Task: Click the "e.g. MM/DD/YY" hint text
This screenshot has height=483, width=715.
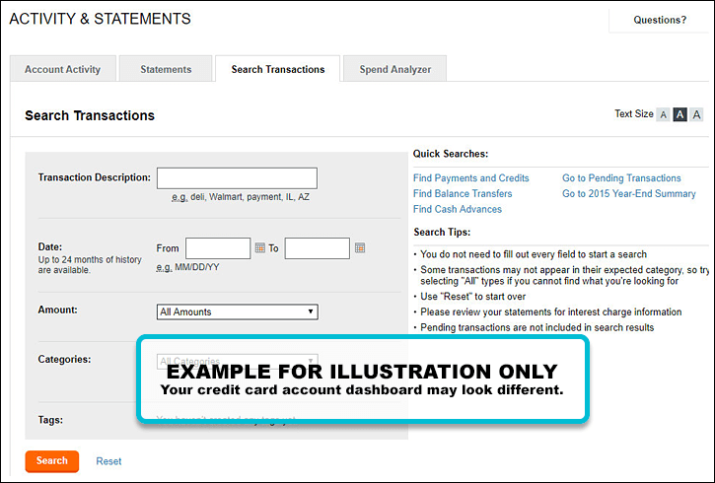Action: pyautogui.click(x=187, y=267)
